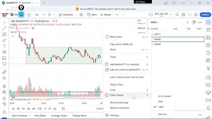
Task: Open the watchlist advanced view icon
Action: (193, 22)
